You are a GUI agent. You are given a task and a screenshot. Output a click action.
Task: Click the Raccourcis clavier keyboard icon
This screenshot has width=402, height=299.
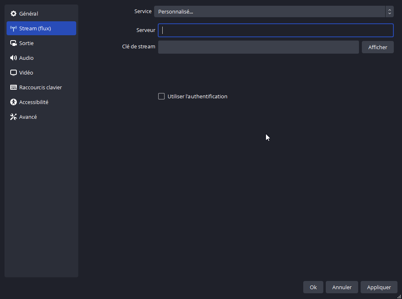(14, 88)
